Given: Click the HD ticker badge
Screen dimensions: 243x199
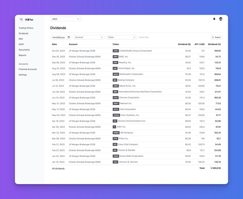Looking at the screenshot, I should click(x=115, y=68).
